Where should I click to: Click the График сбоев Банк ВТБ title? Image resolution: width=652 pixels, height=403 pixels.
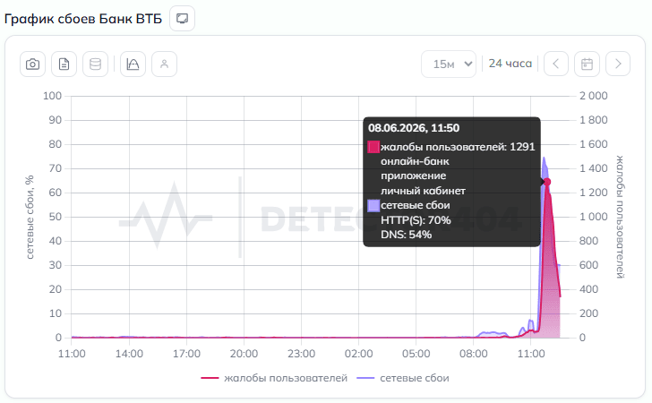pos(83,19)
